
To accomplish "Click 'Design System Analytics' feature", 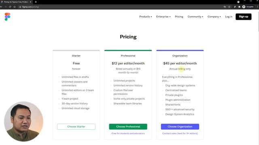I will [180, 114].
